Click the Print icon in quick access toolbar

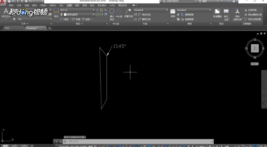[x=26, y=1]
